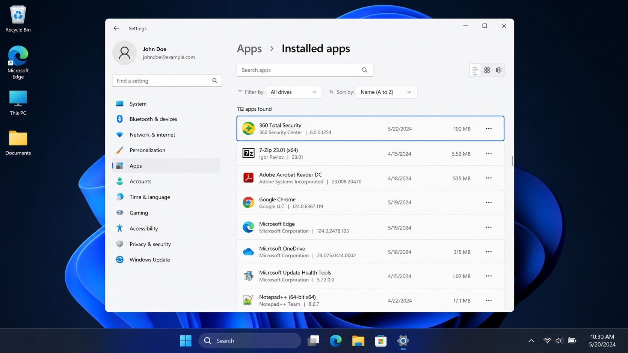Select the Microsoft Edge desktop shortcut
628x353 pixels.
[x=18, y=62]
